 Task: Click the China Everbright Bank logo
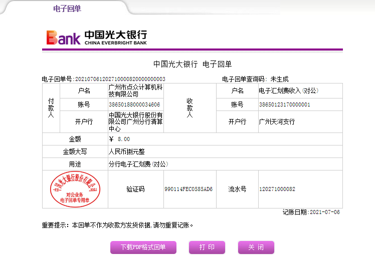point(97,37)
